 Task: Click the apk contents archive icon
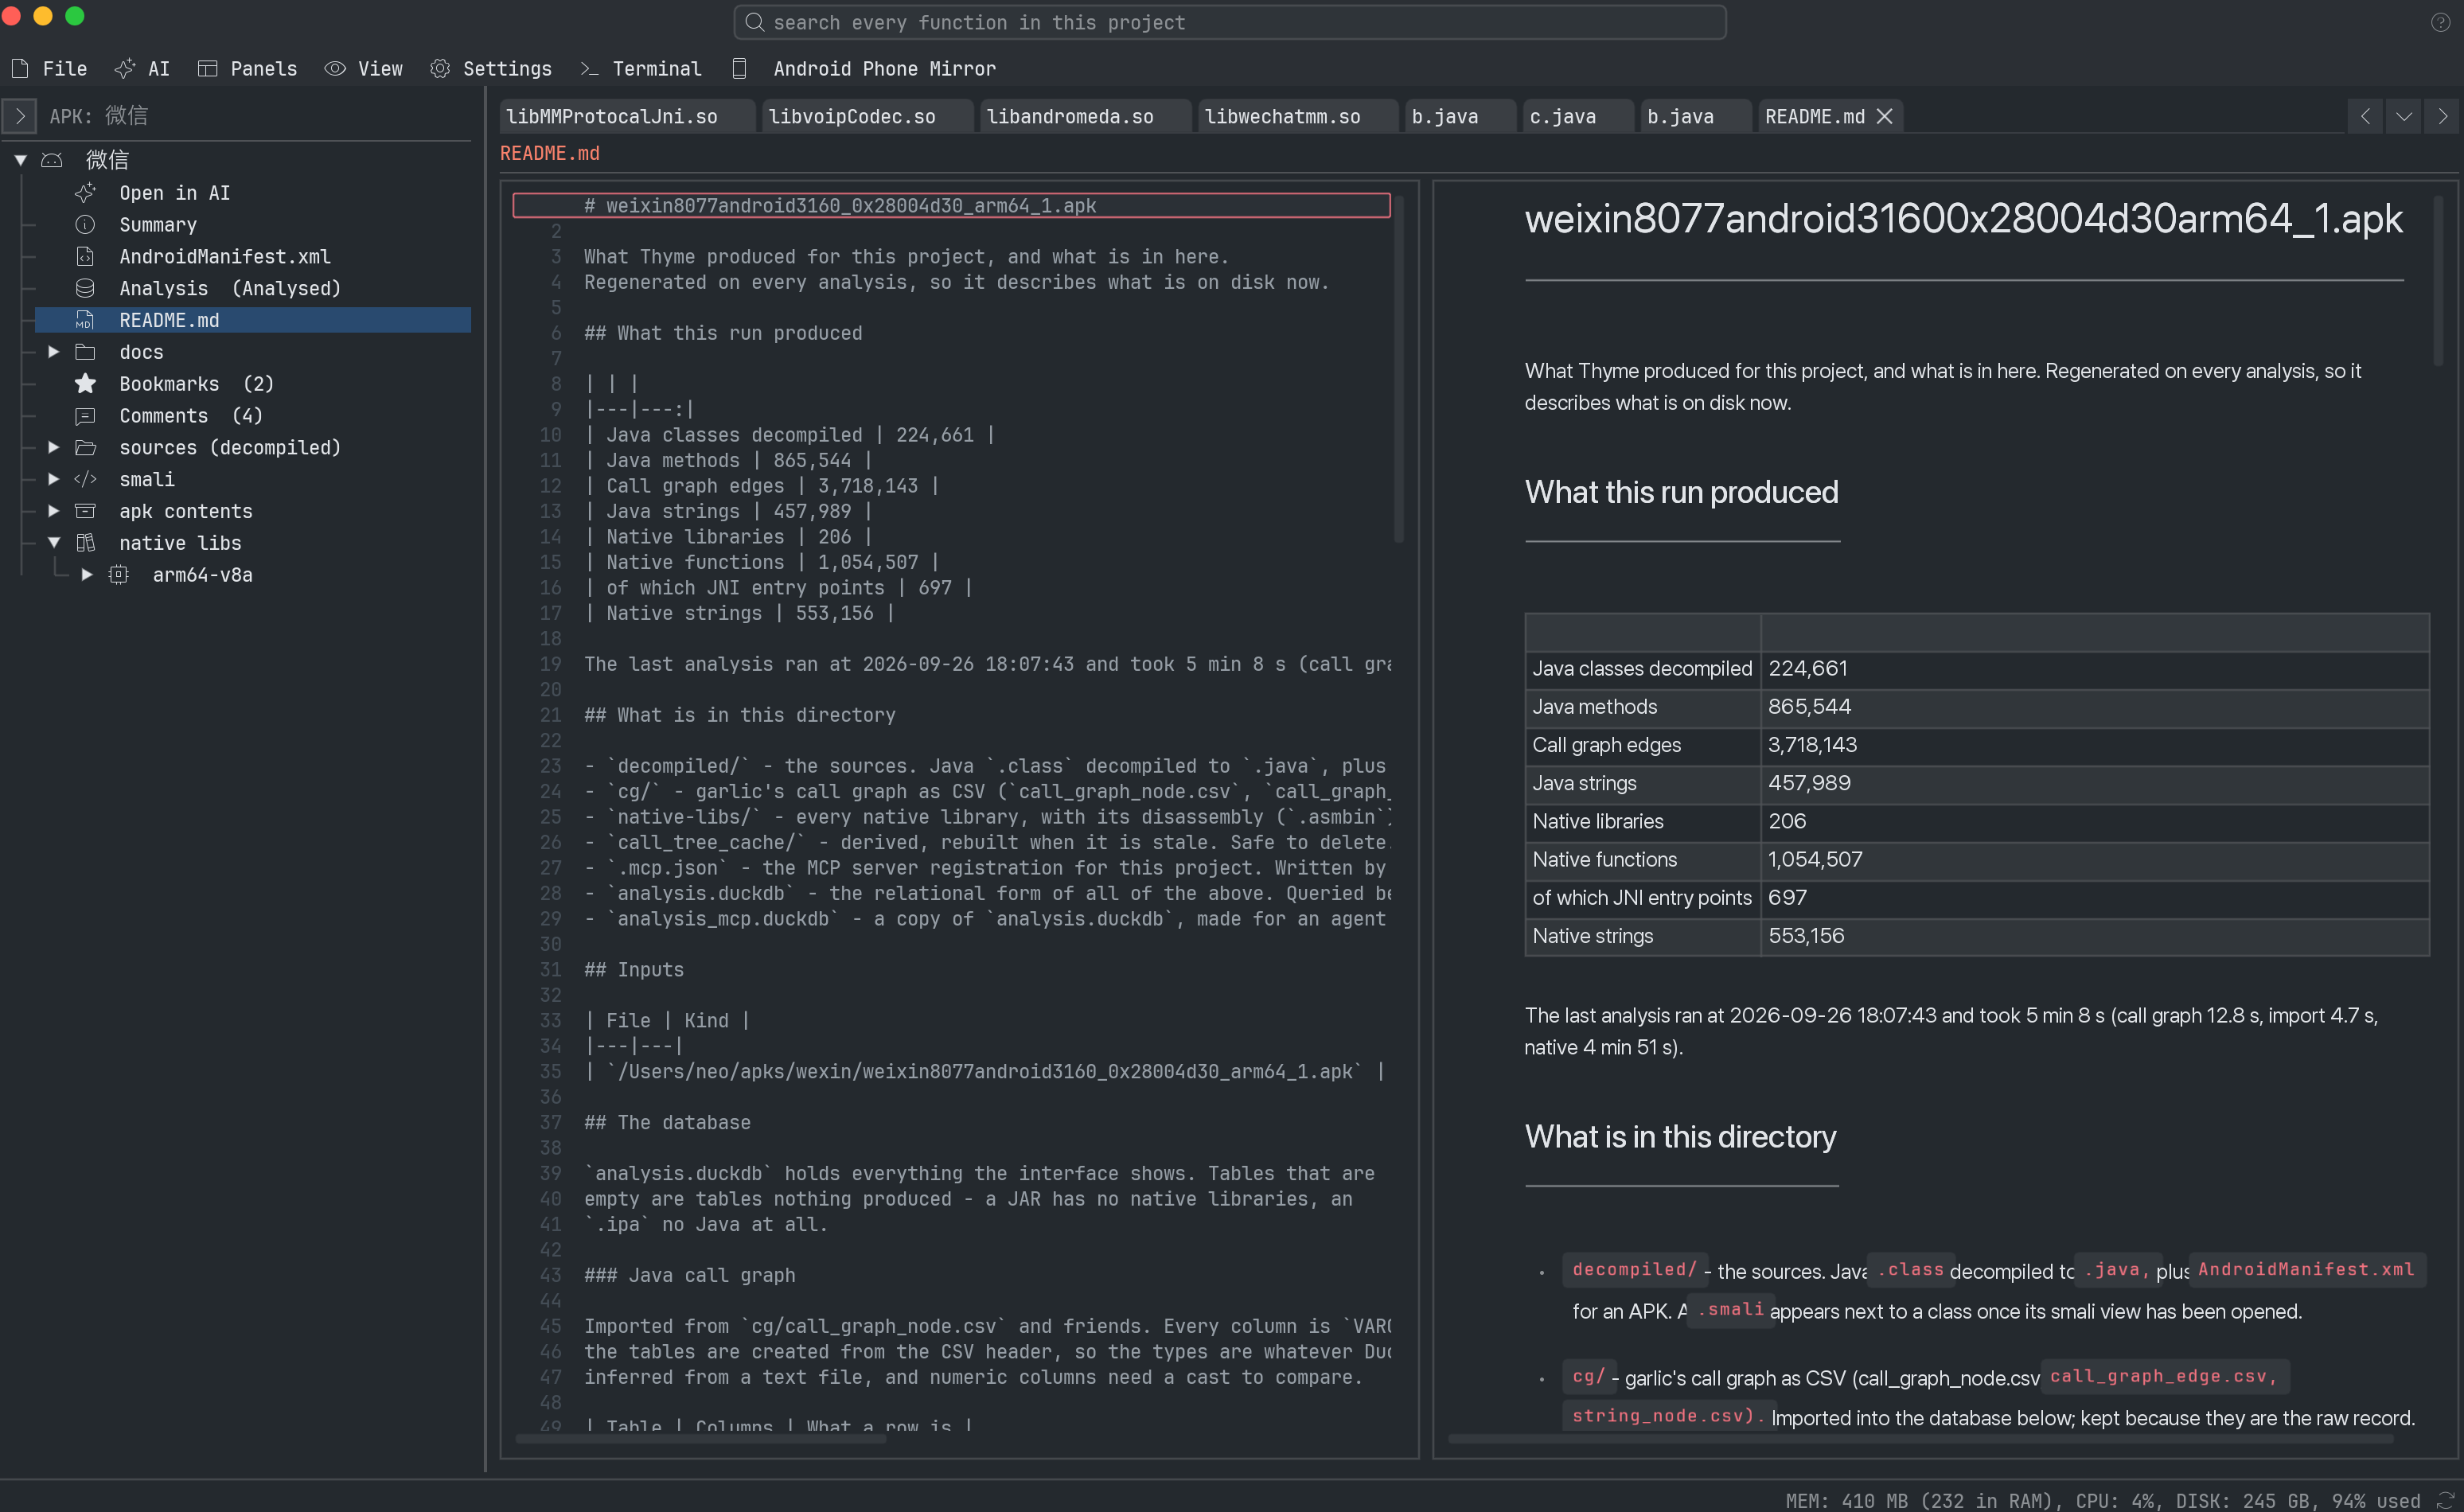[x=85, y=512]
